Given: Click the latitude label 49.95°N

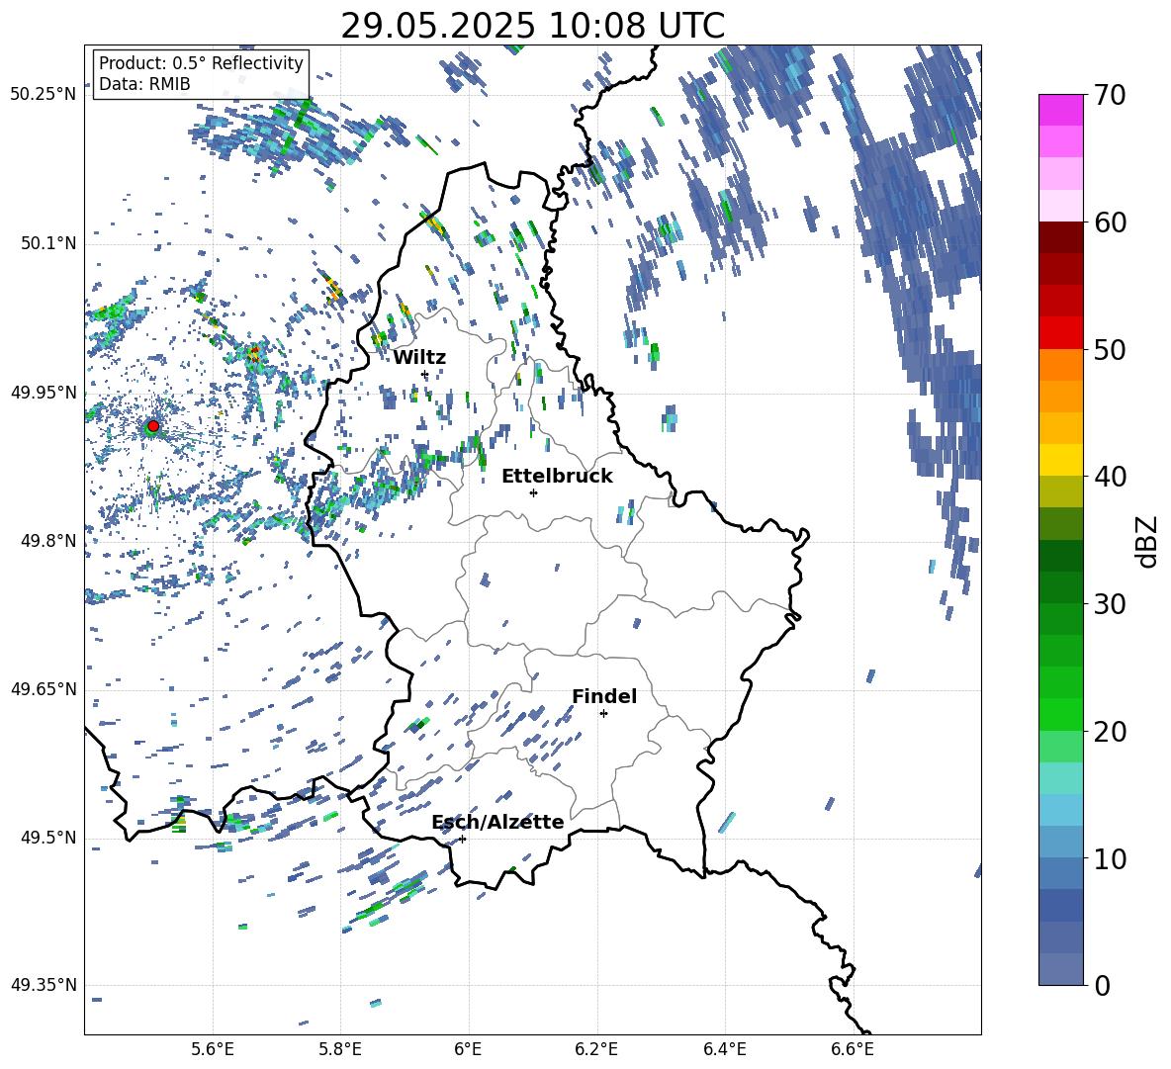Looking at the screenshot, I should pyautogui.click(x=44, y=392).
